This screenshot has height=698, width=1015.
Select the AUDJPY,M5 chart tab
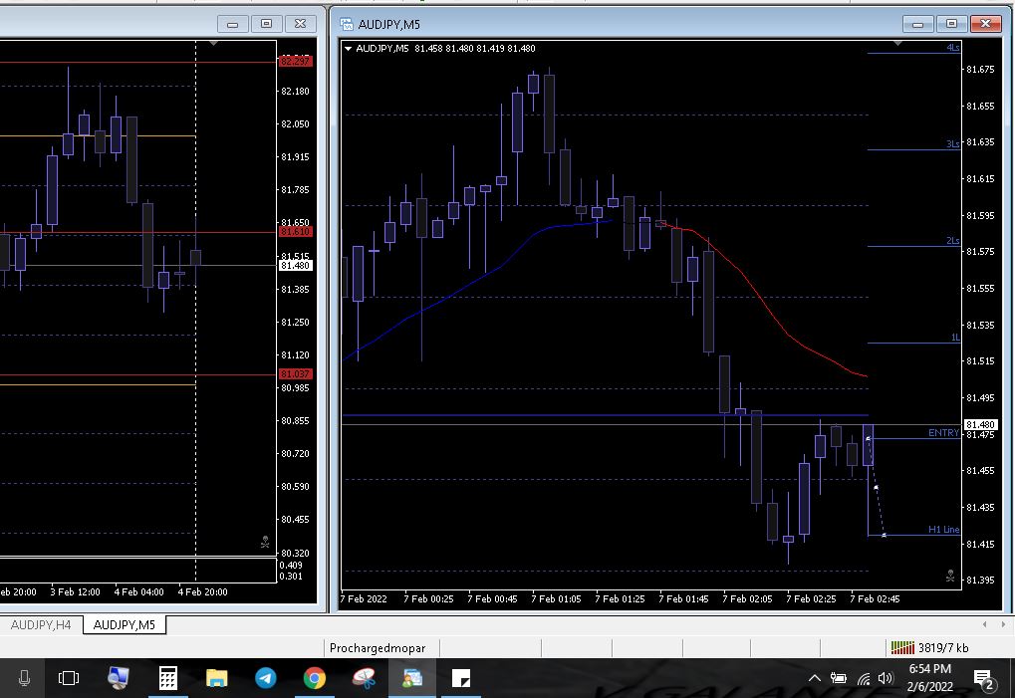[125, 625]
